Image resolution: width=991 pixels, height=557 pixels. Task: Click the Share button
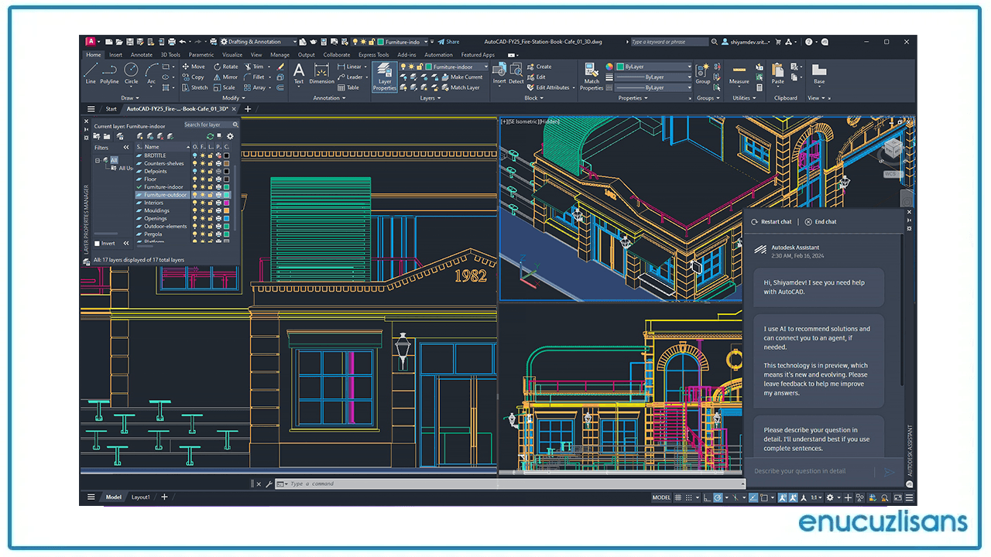point(448,42)
